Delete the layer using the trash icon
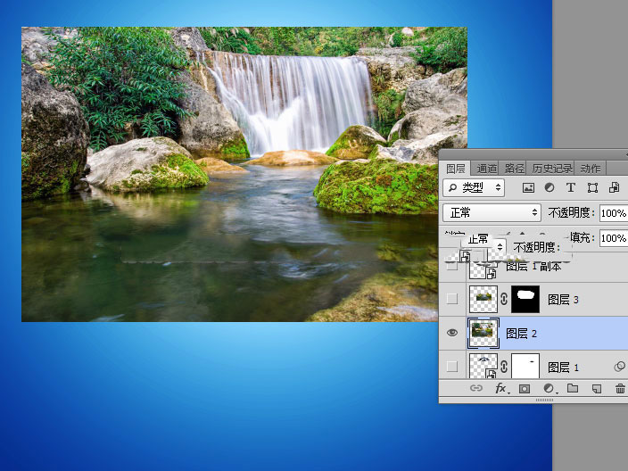 point(620,388)
